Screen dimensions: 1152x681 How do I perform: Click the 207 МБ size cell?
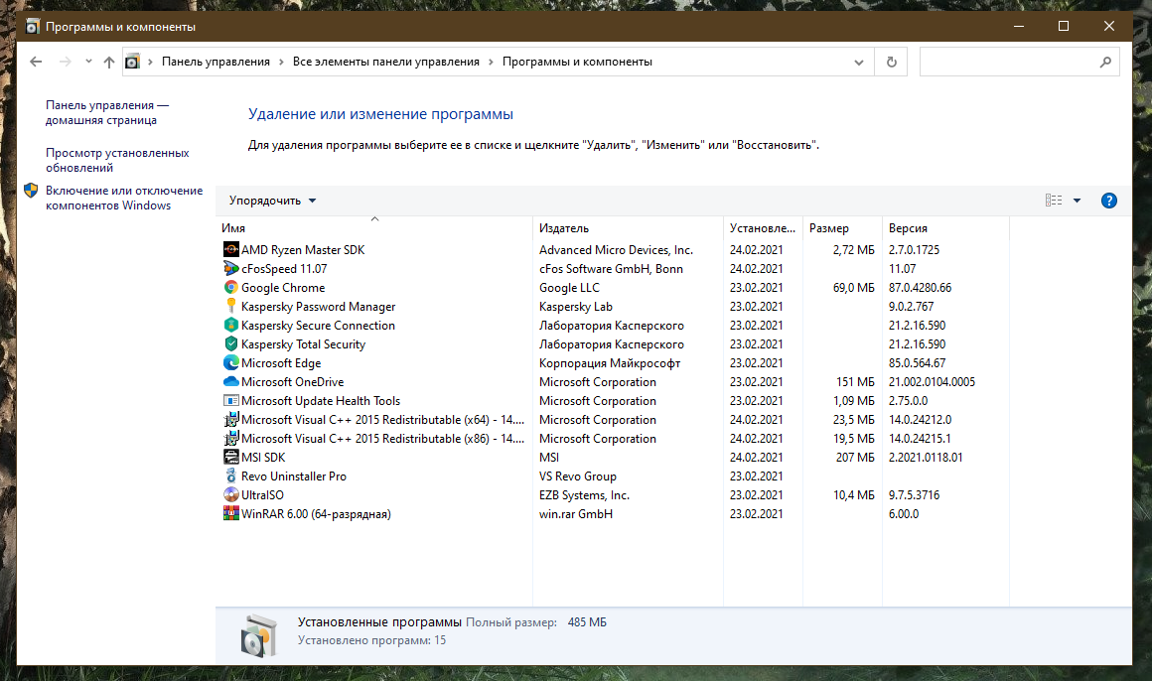tap(855, 457)
